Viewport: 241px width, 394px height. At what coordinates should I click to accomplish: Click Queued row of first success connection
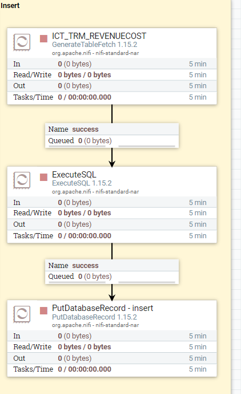(x=112, y=141)
